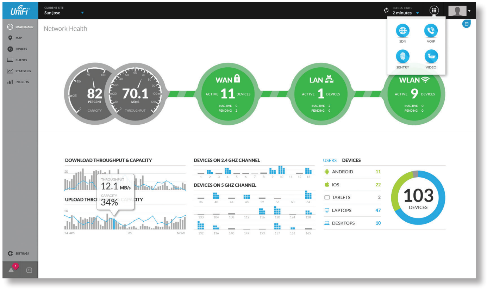The width and height of the screenshot is (487, 290).
Task: Click the blue properties panel icon
Action: point(466,24)
